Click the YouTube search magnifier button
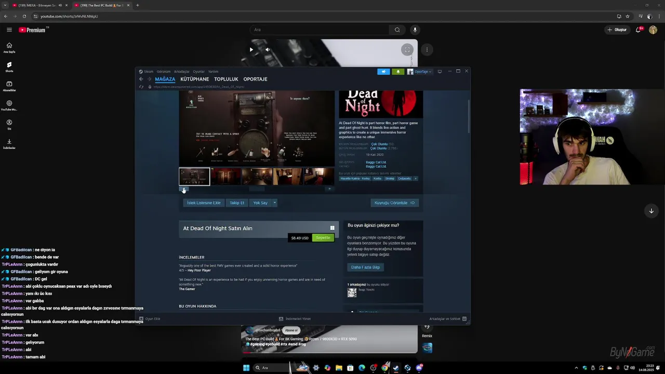The image size is (665, 374). pyautogui.click(x=397, y=30)
